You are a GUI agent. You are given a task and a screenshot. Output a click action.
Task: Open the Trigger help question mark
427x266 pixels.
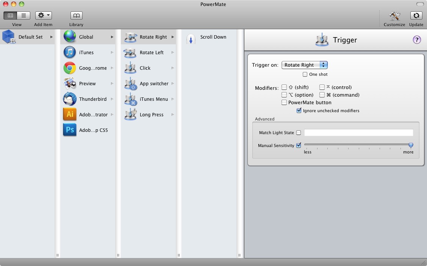[x=417, y=40]
